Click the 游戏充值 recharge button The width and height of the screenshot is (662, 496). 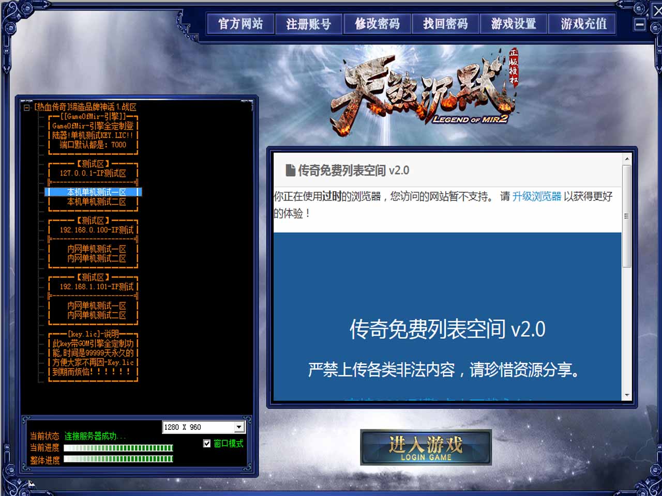[583, 24]
